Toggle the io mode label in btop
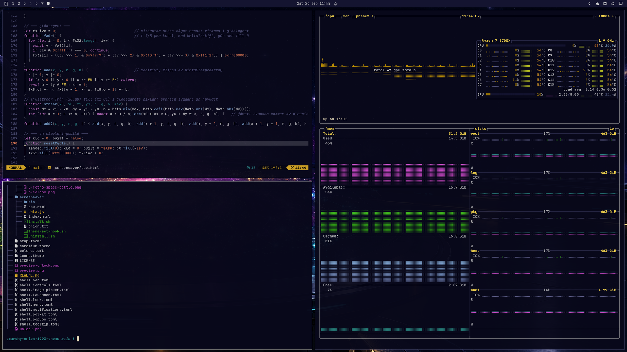The image size is (627, 352). point(612,129)
